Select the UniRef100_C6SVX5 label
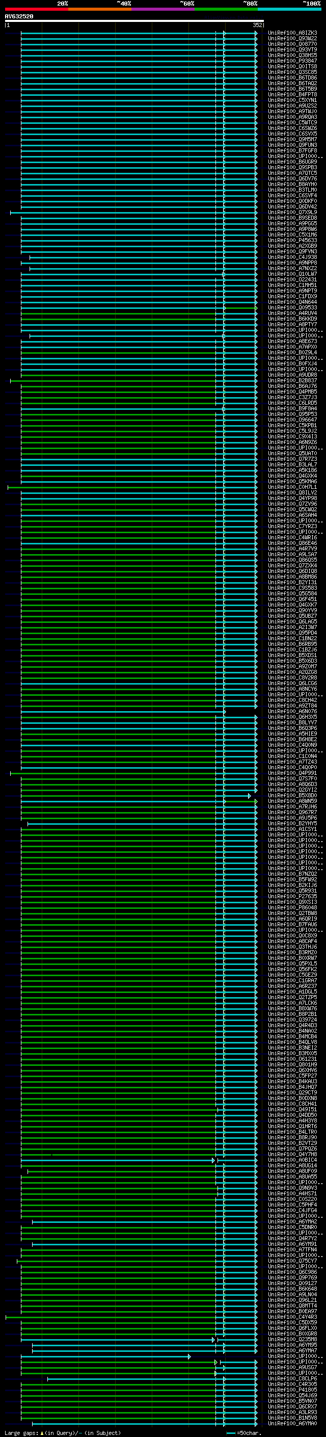Image resolution: width=326 pixels, height=1437 pixels. point(292,134)
